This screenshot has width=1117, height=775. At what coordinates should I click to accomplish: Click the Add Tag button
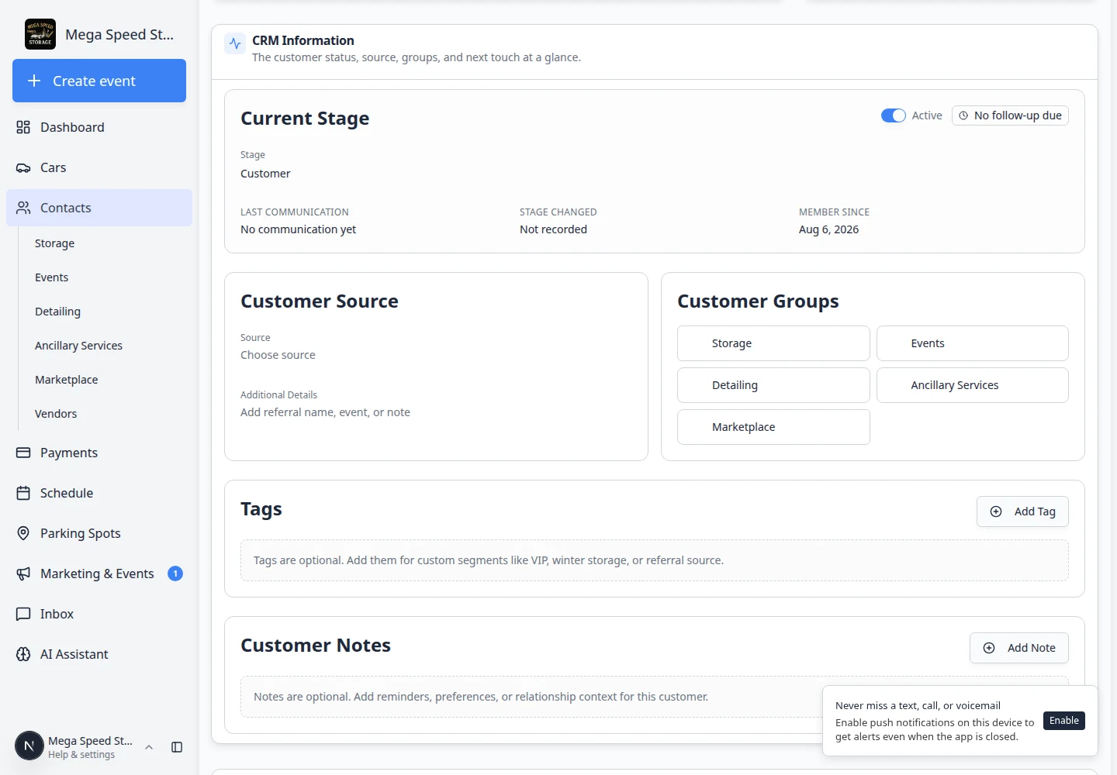(1022, 511)
